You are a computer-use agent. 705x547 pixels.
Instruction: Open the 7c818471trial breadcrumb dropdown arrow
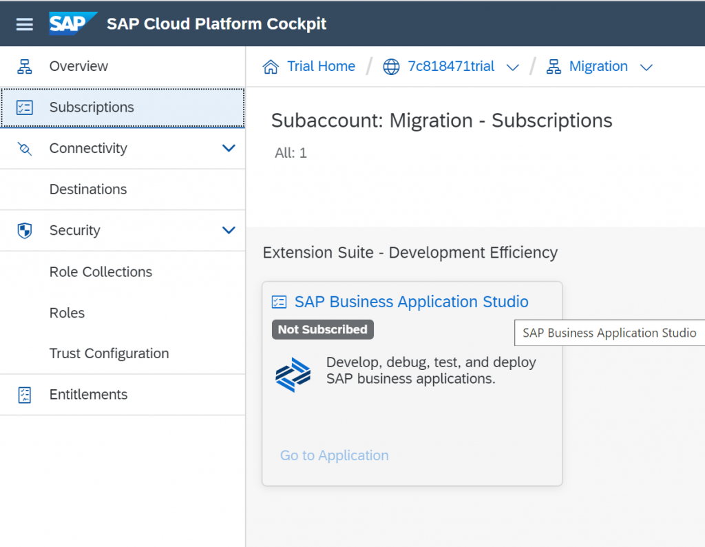click(512, 68)
